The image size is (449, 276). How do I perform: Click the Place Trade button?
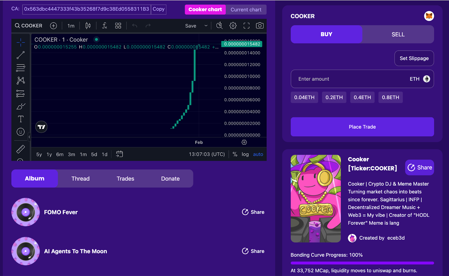[x=362, y=127]
